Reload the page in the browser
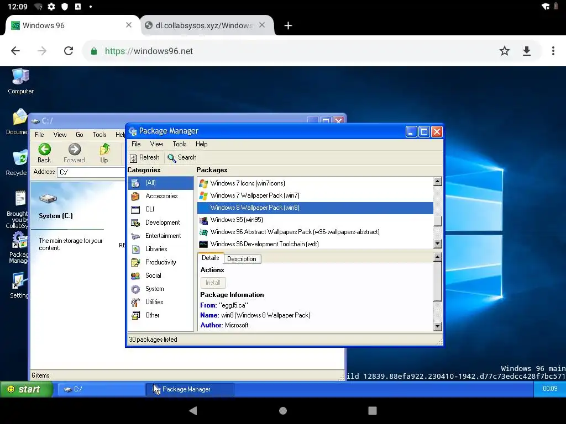 coord(69,51)
